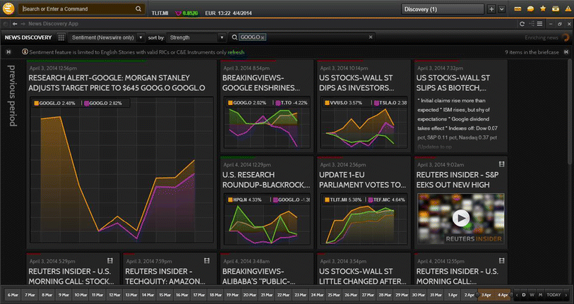
Task: Go forward with the right arrow
Action: point(23,24)
